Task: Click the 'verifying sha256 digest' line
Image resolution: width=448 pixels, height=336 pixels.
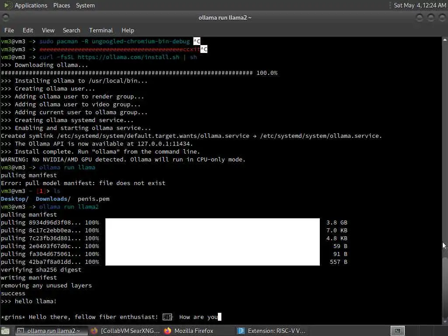Action: (41, 269)
